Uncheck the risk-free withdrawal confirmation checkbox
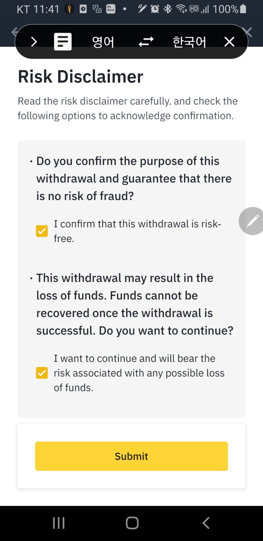Screen dimensions: 263x541 click(x=42, y=231)
